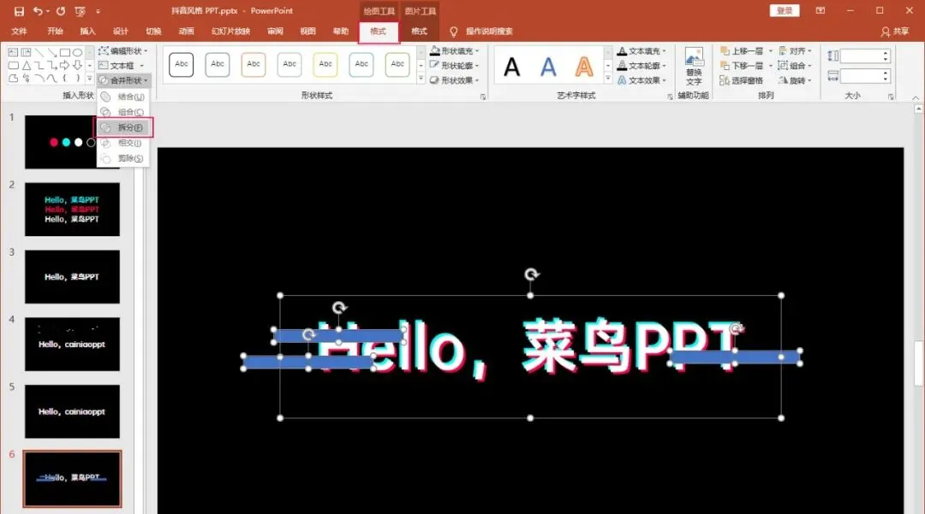Apply yellow-outline Abc shape style

pyautogui.click(x=325, y=64)
